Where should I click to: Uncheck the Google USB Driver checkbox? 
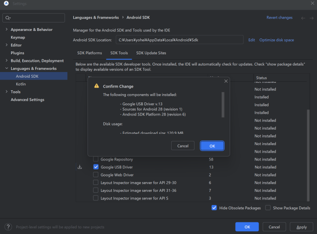click(96, 167)
